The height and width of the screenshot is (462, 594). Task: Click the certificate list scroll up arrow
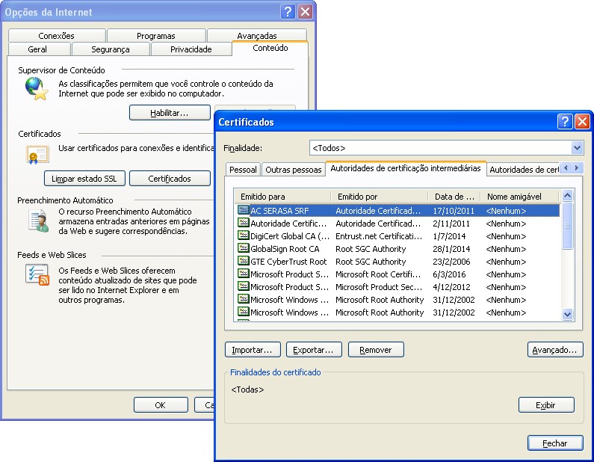coord(567,196)
